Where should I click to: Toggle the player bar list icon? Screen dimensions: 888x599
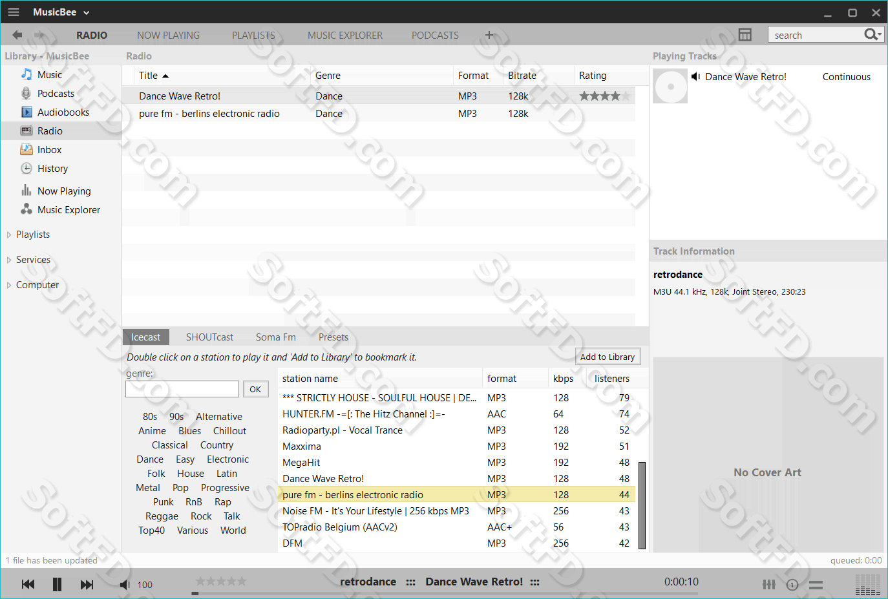point(816,585)
